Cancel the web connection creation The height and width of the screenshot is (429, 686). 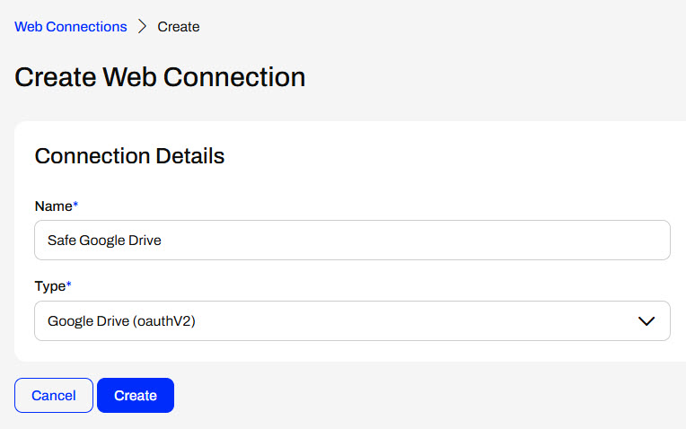[x=54, y=395]
